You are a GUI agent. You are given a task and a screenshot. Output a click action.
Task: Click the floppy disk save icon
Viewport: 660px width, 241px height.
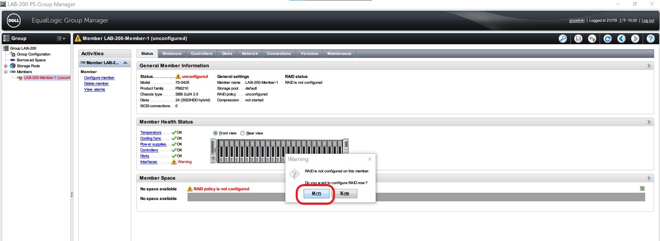click(578, 39)
